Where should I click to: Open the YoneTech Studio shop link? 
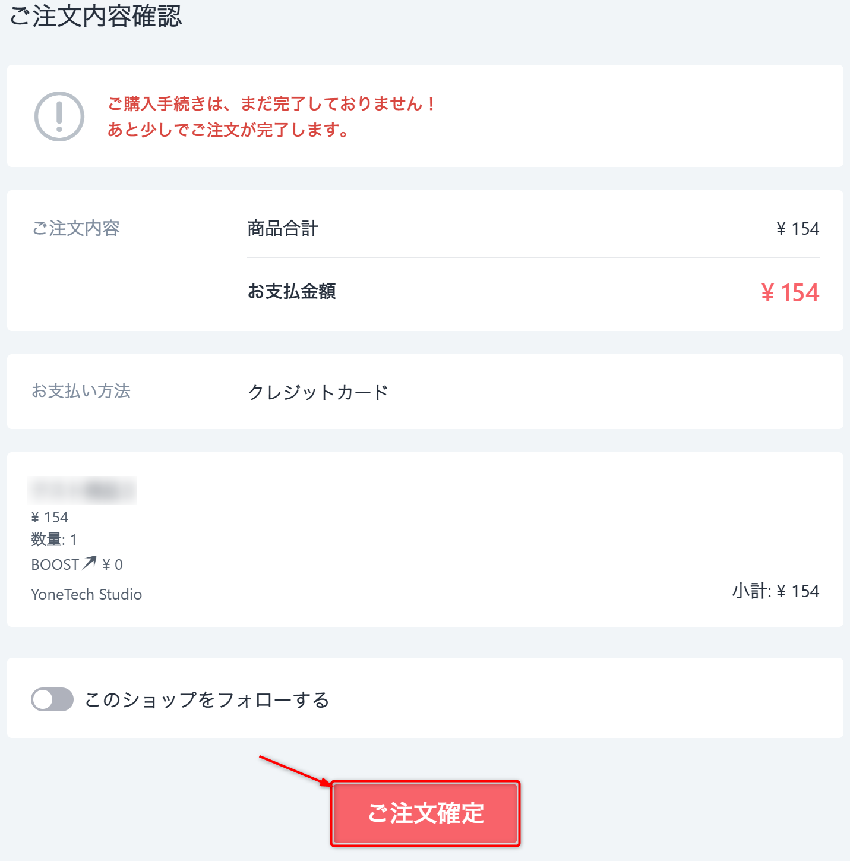coord(87,594)
